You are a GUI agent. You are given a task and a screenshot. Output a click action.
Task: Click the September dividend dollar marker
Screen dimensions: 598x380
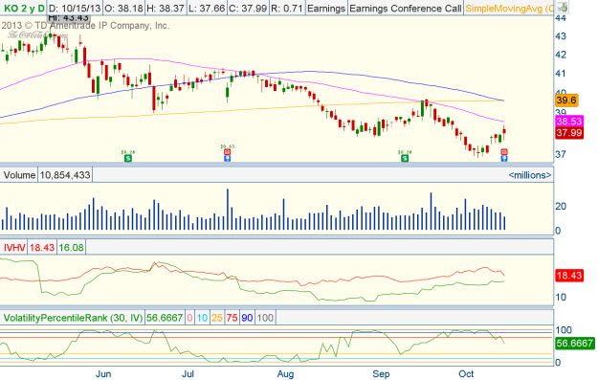point(405,158)
